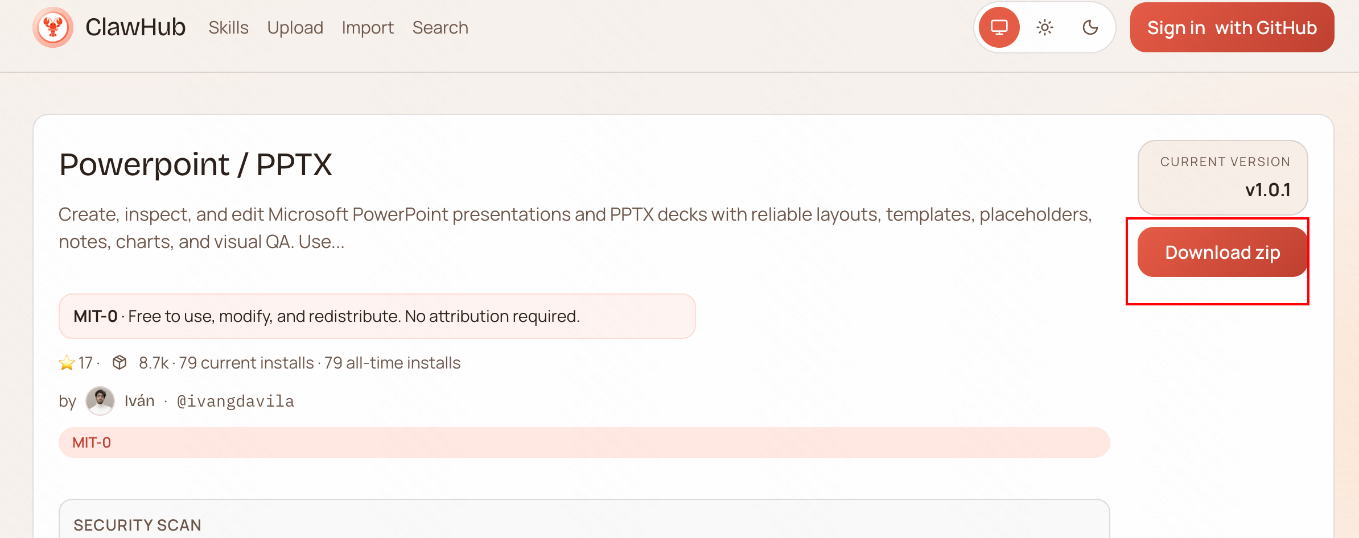Click the '79 current installs' stat
1359x538 pixels.
pyautogui.click(x=246, y=363)
